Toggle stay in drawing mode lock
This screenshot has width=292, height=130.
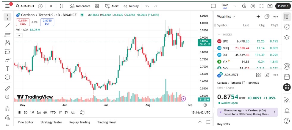click(7, 117)
